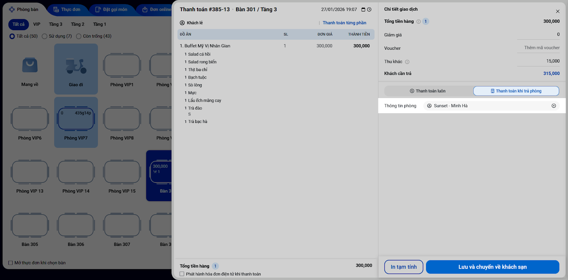568x280 pixels.
Task: Click the Thu khác amount field
Action: click(538, 61)
